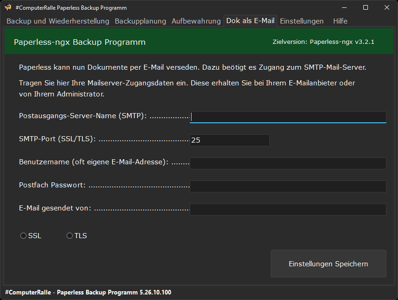Click the Benutzername input field
Image resolution: width=398 pixels, height=300 pixels.
pos(288,163)
